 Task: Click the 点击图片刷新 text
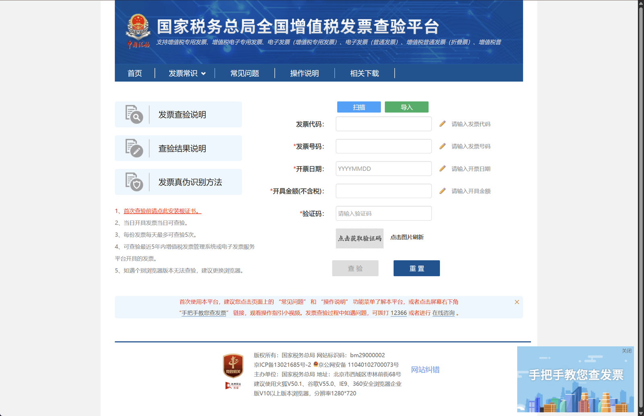[x=407, y=237]
